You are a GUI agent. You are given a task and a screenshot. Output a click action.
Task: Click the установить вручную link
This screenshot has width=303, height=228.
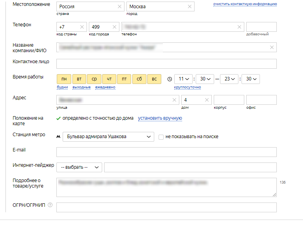pos(160,118)
